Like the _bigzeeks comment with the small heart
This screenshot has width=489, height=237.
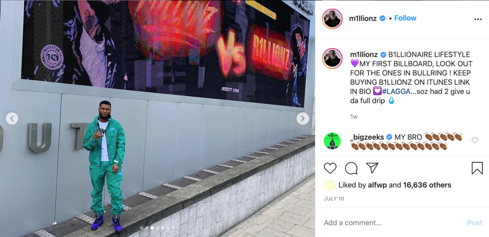tap(475, 140)
